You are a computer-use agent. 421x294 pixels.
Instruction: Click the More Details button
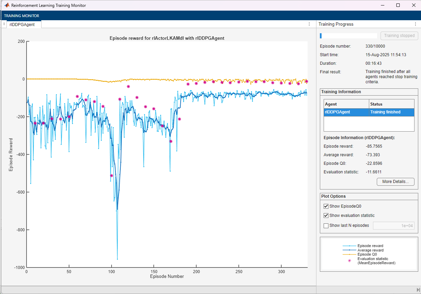(395, 182)
